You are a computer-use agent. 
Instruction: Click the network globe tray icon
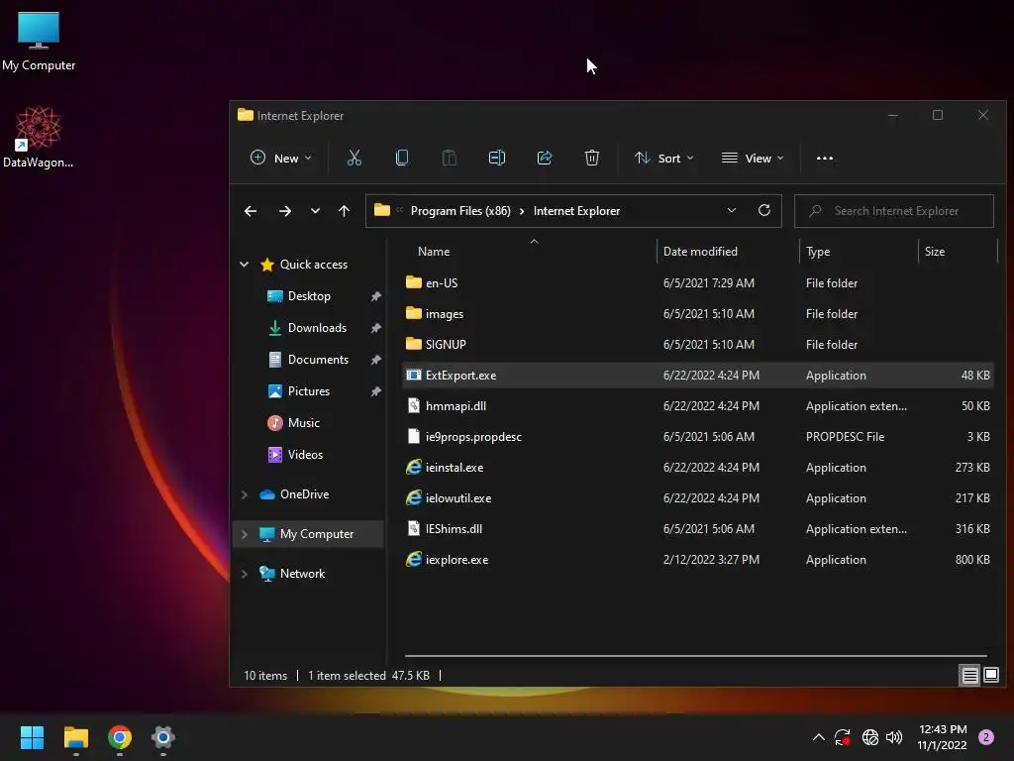click(x=869, y=737)
